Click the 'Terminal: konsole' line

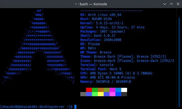click(x=97, y=65)
